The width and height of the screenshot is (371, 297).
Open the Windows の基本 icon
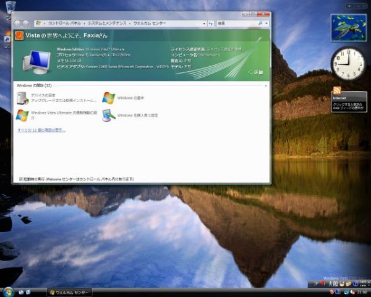pyautogui.click(x=109, y=98)
